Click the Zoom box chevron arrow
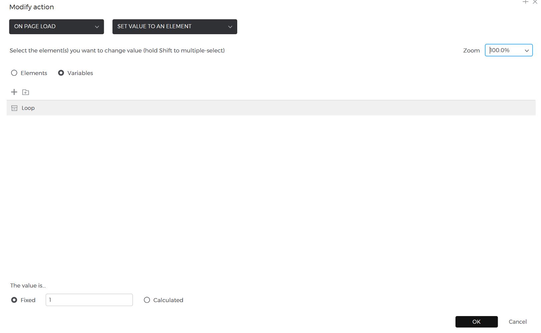Screen dimensions: 541x333 click(527, 50)
